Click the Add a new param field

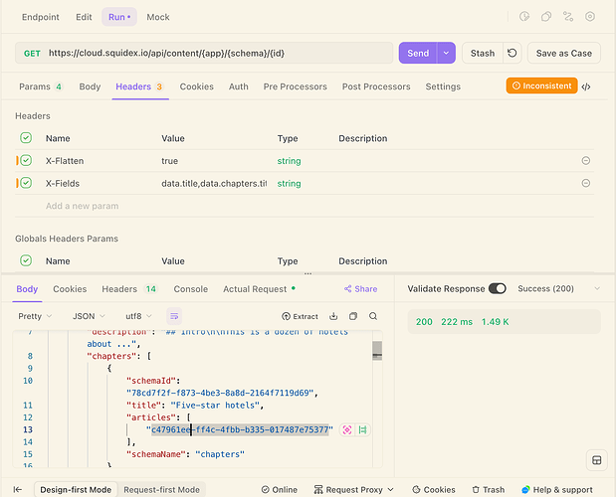83,206
